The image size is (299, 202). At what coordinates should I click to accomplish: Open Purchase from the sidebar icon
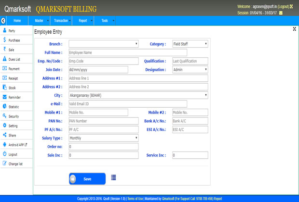[x=4, y=40]
